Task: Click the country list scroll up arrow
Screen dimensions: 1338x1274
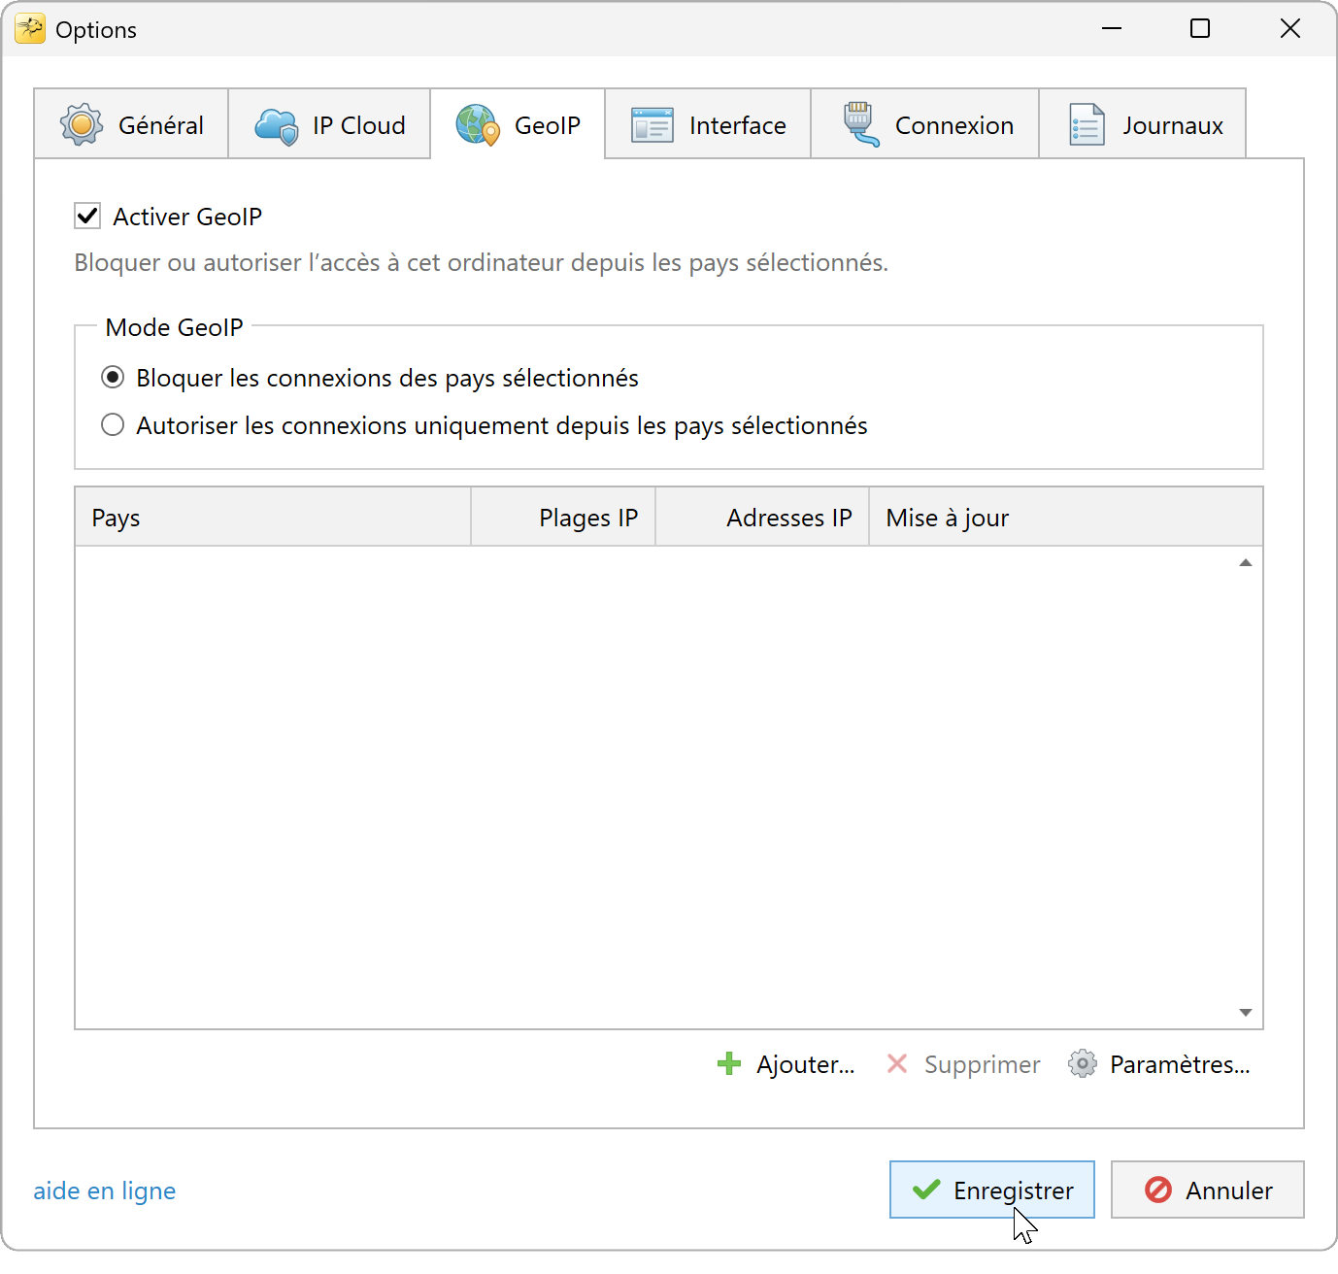Action: click(1246, 563)
